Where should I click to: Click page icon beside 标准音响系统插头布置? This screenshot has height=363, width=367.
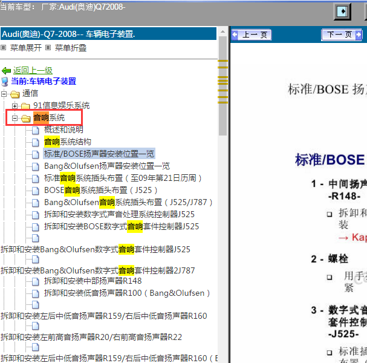point(35,178)
